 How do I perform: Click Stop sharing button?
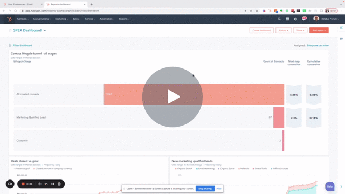tap(205, 189)
